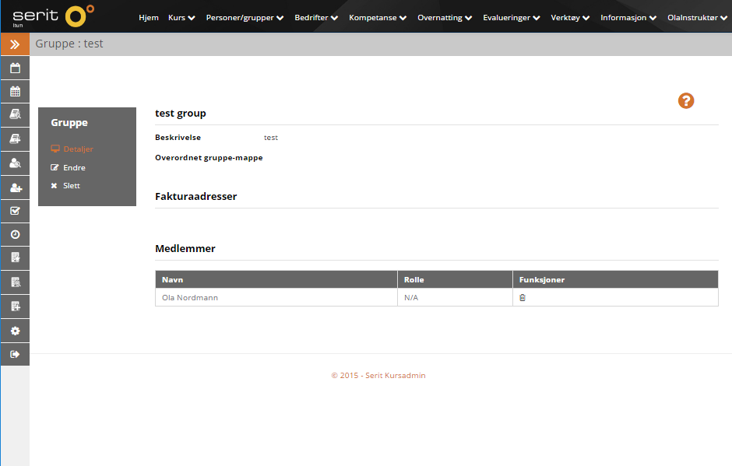Click the 'test group' heading

pos(180,114)
